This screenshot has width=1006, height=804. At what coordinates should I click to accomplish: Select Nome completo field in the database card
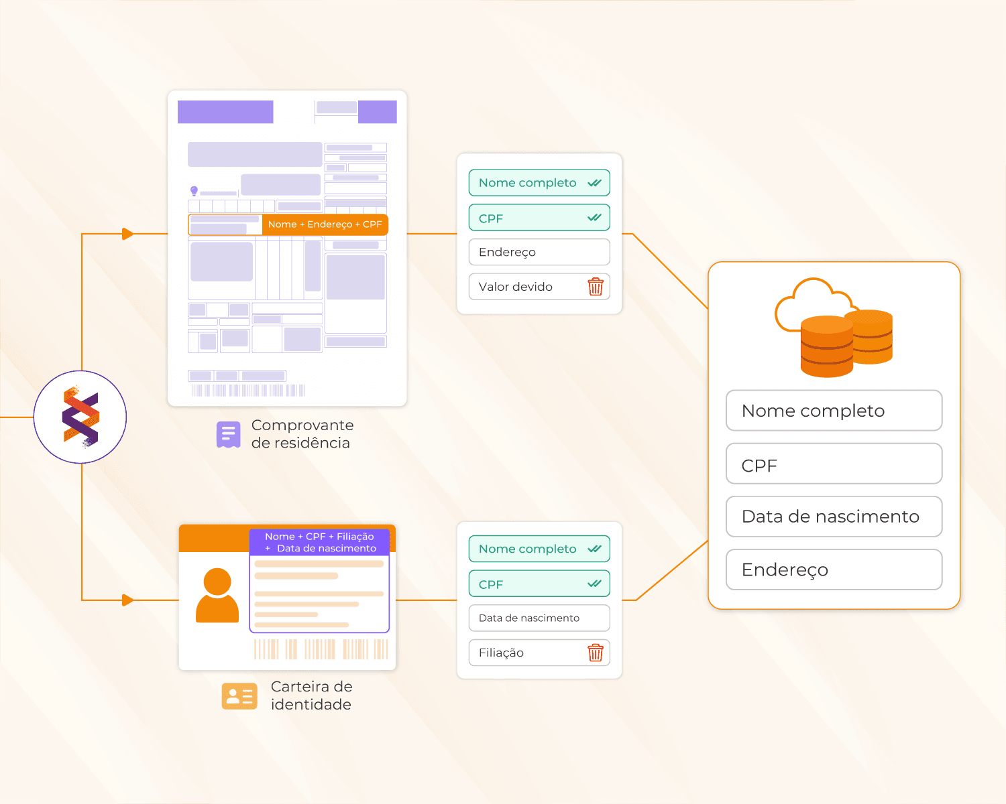point(834,411)
